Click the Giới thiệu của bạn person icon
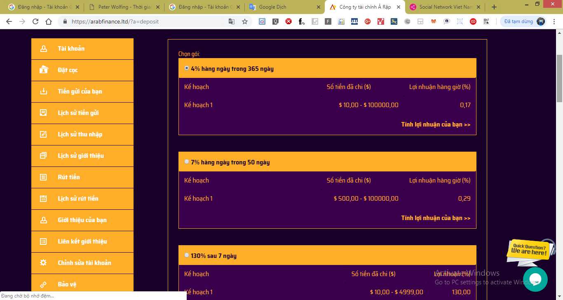The image size is (563, 300). click(43, 220)
